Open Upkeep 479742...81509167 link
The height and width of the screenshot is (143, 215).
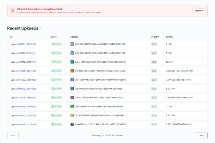click(23, 62)
